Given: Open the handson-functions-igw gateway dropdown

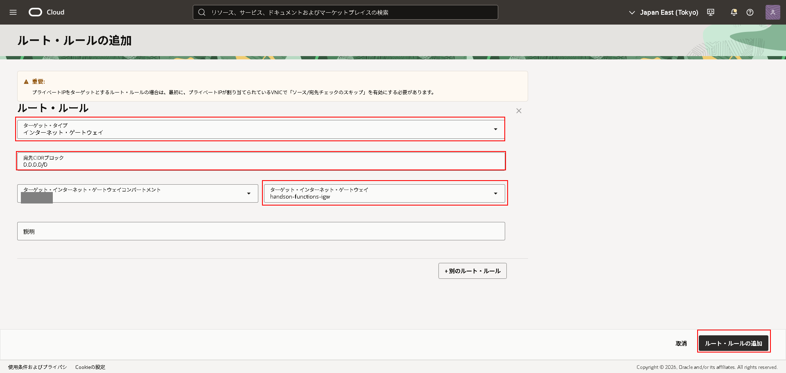Looking at the screenshot, I should pyautogui.click(x=384, y=193).
